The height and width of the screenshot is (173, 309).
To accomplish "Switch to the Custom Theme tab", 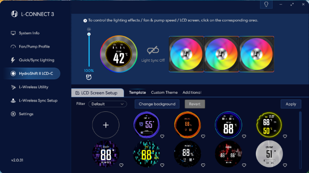I will [x=164, y=92].
